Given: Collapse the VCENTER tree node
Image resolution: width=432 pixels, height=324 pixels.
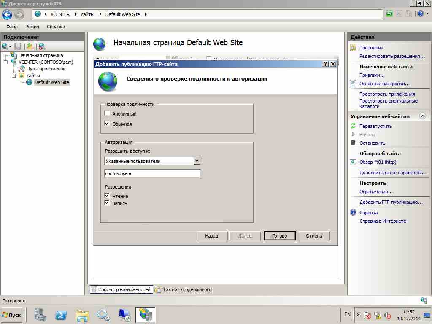Looking at the screenshot, I should (x=5, y=62).
